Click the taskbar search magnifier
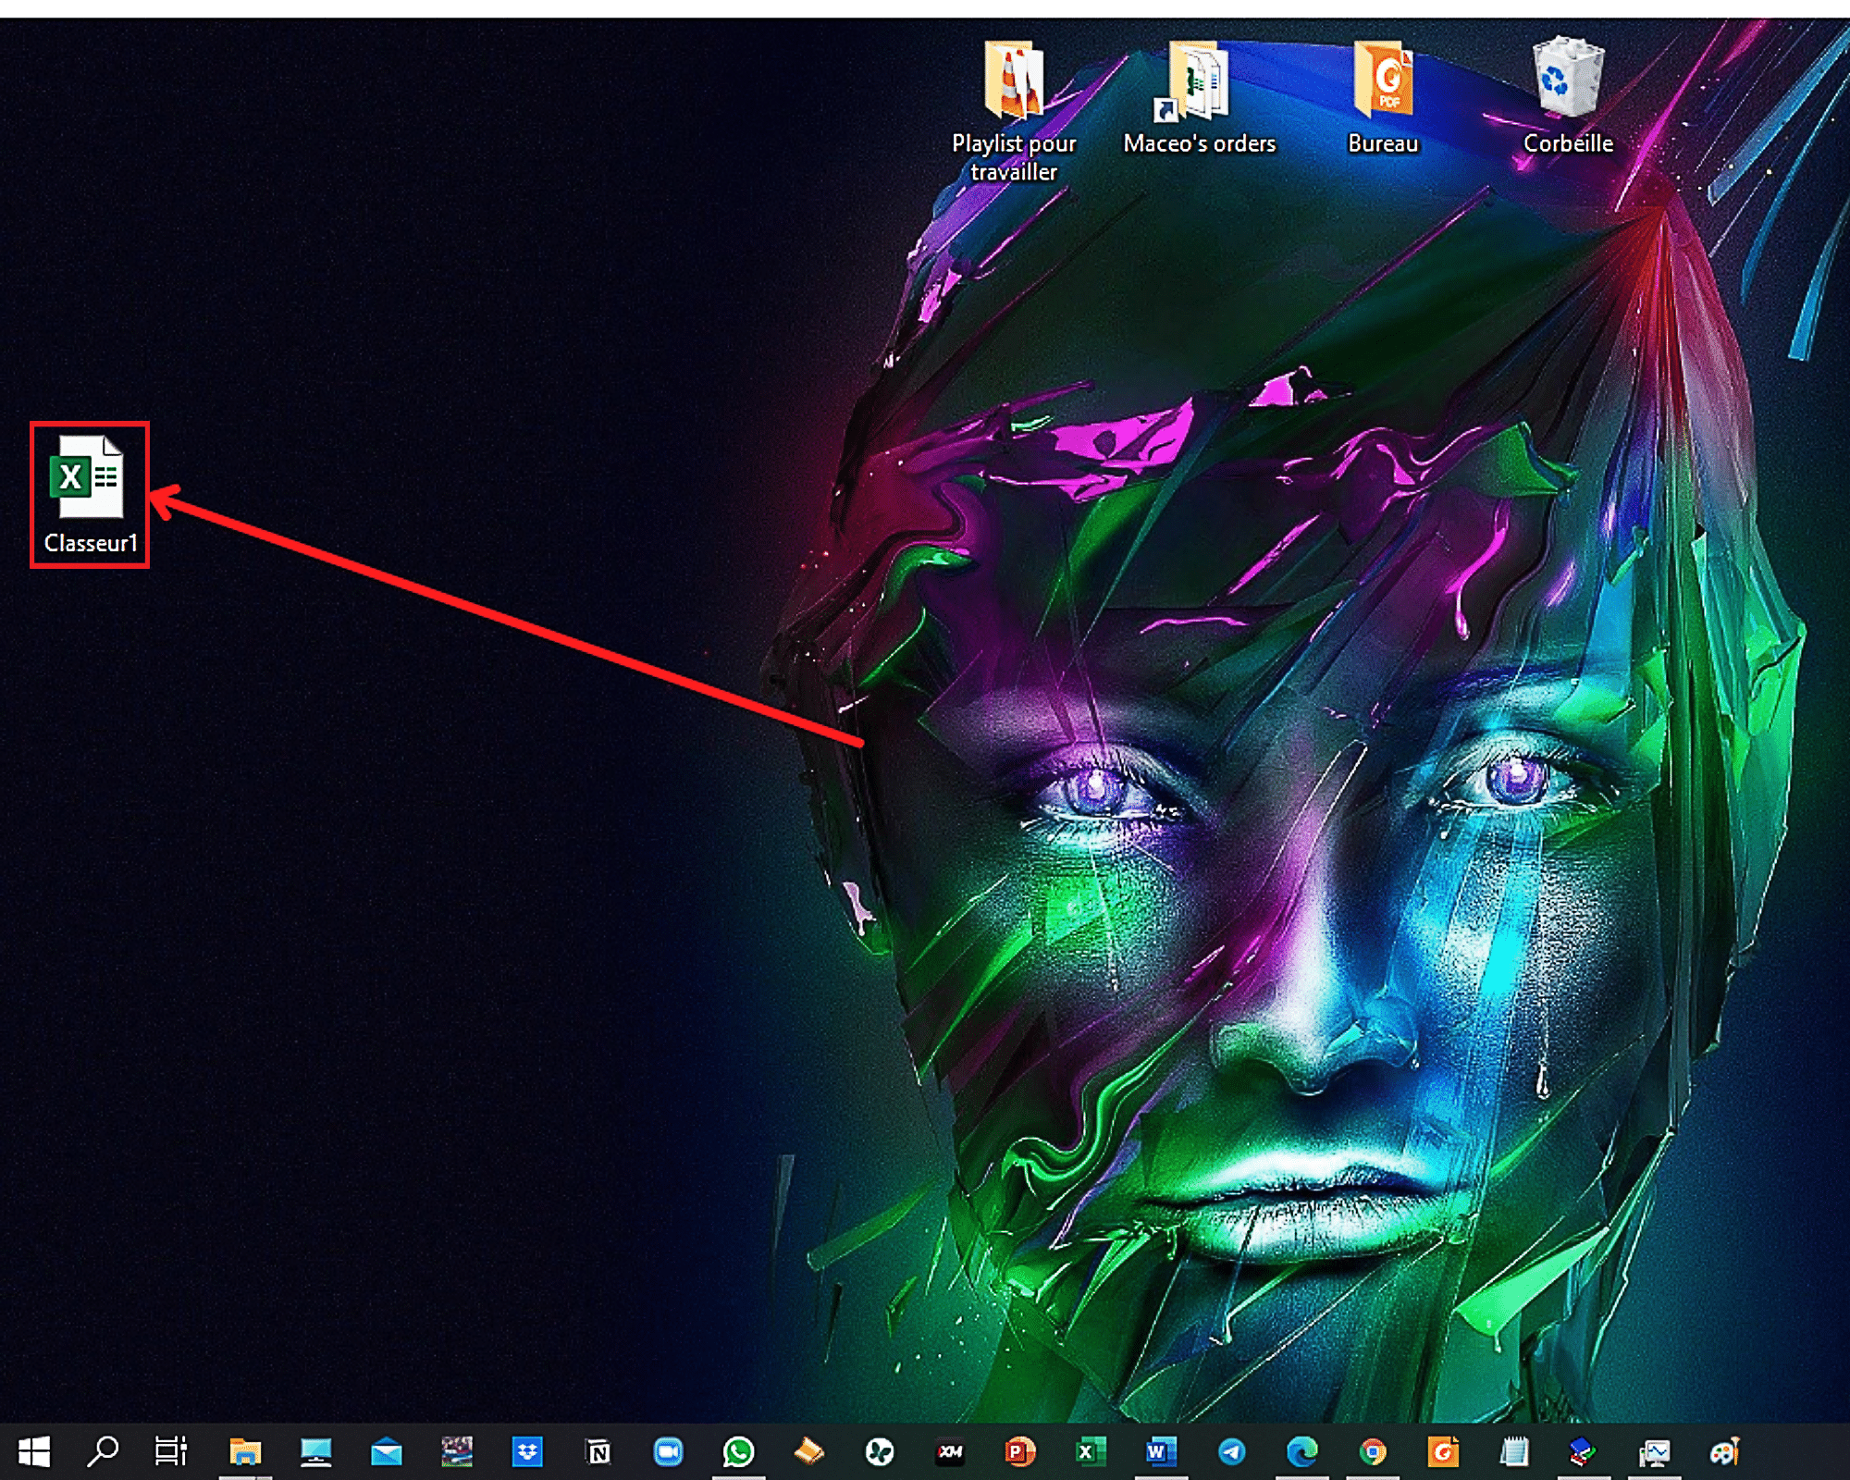The width and height of the screenshot is (1850, 1480). pos(103,1451)
